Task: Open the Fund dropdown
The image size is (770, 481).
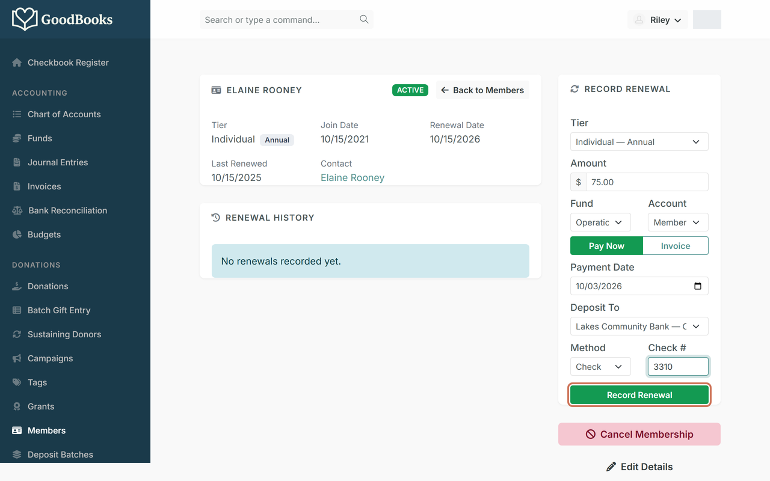Action: pos(600,222)
